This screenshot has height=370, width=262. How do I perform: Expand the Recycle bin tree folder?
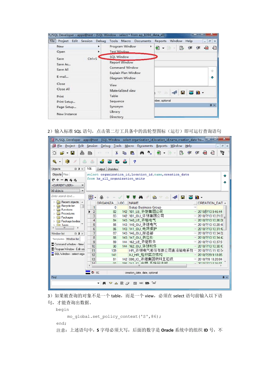point(54,206)
